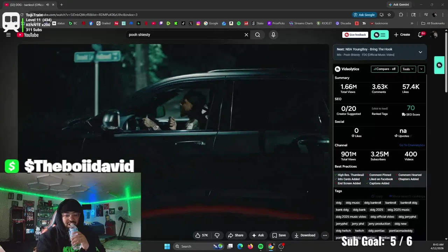Clear the pooh shiesty search text
This screenshot has width=448, height=252.
pyautogui.click(x=246, y=35)
